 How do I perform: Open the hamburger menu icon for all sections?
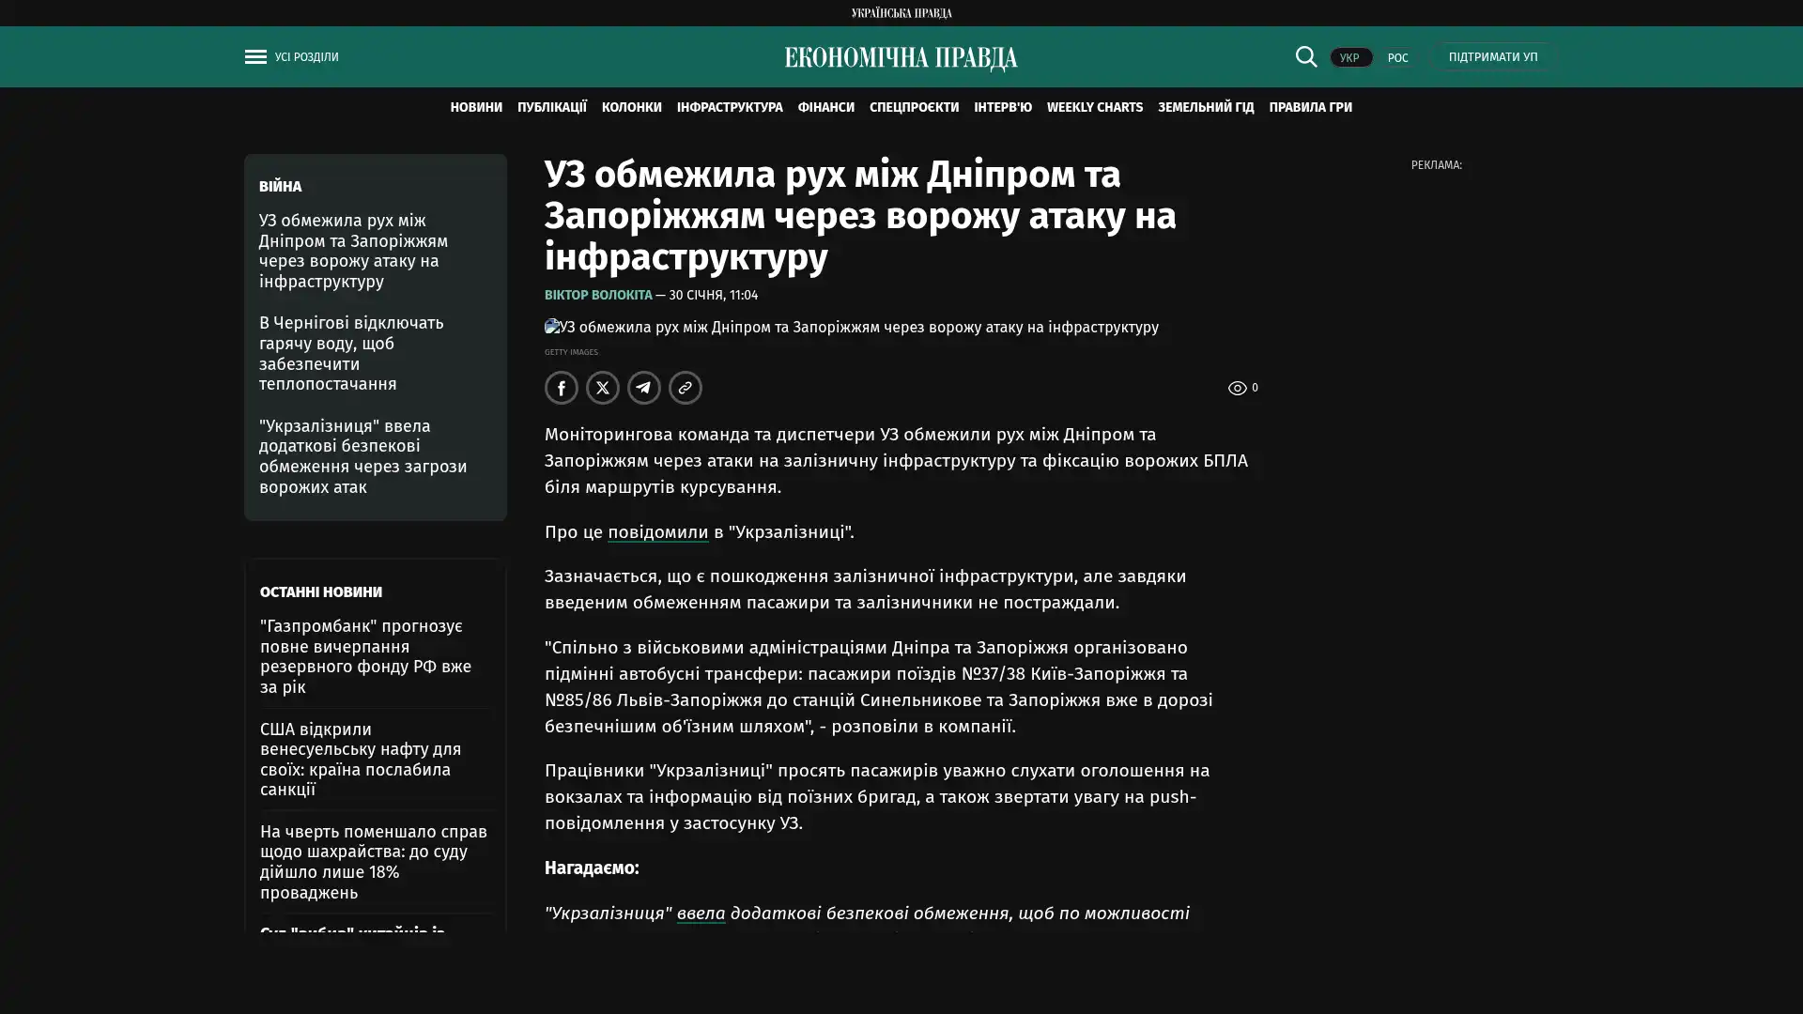[x=255, y=57]
